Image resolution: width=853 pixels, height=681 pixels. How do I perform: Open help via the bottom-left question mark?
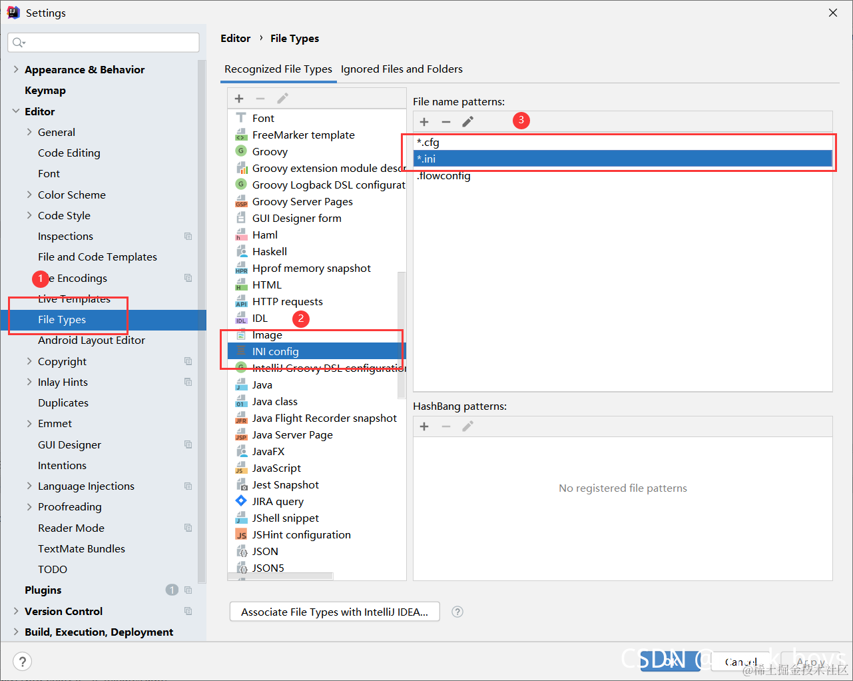(x=22, y=662)
